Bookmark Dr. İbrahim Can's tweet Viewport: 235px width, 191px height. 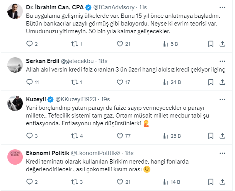[x=211, y=44]
